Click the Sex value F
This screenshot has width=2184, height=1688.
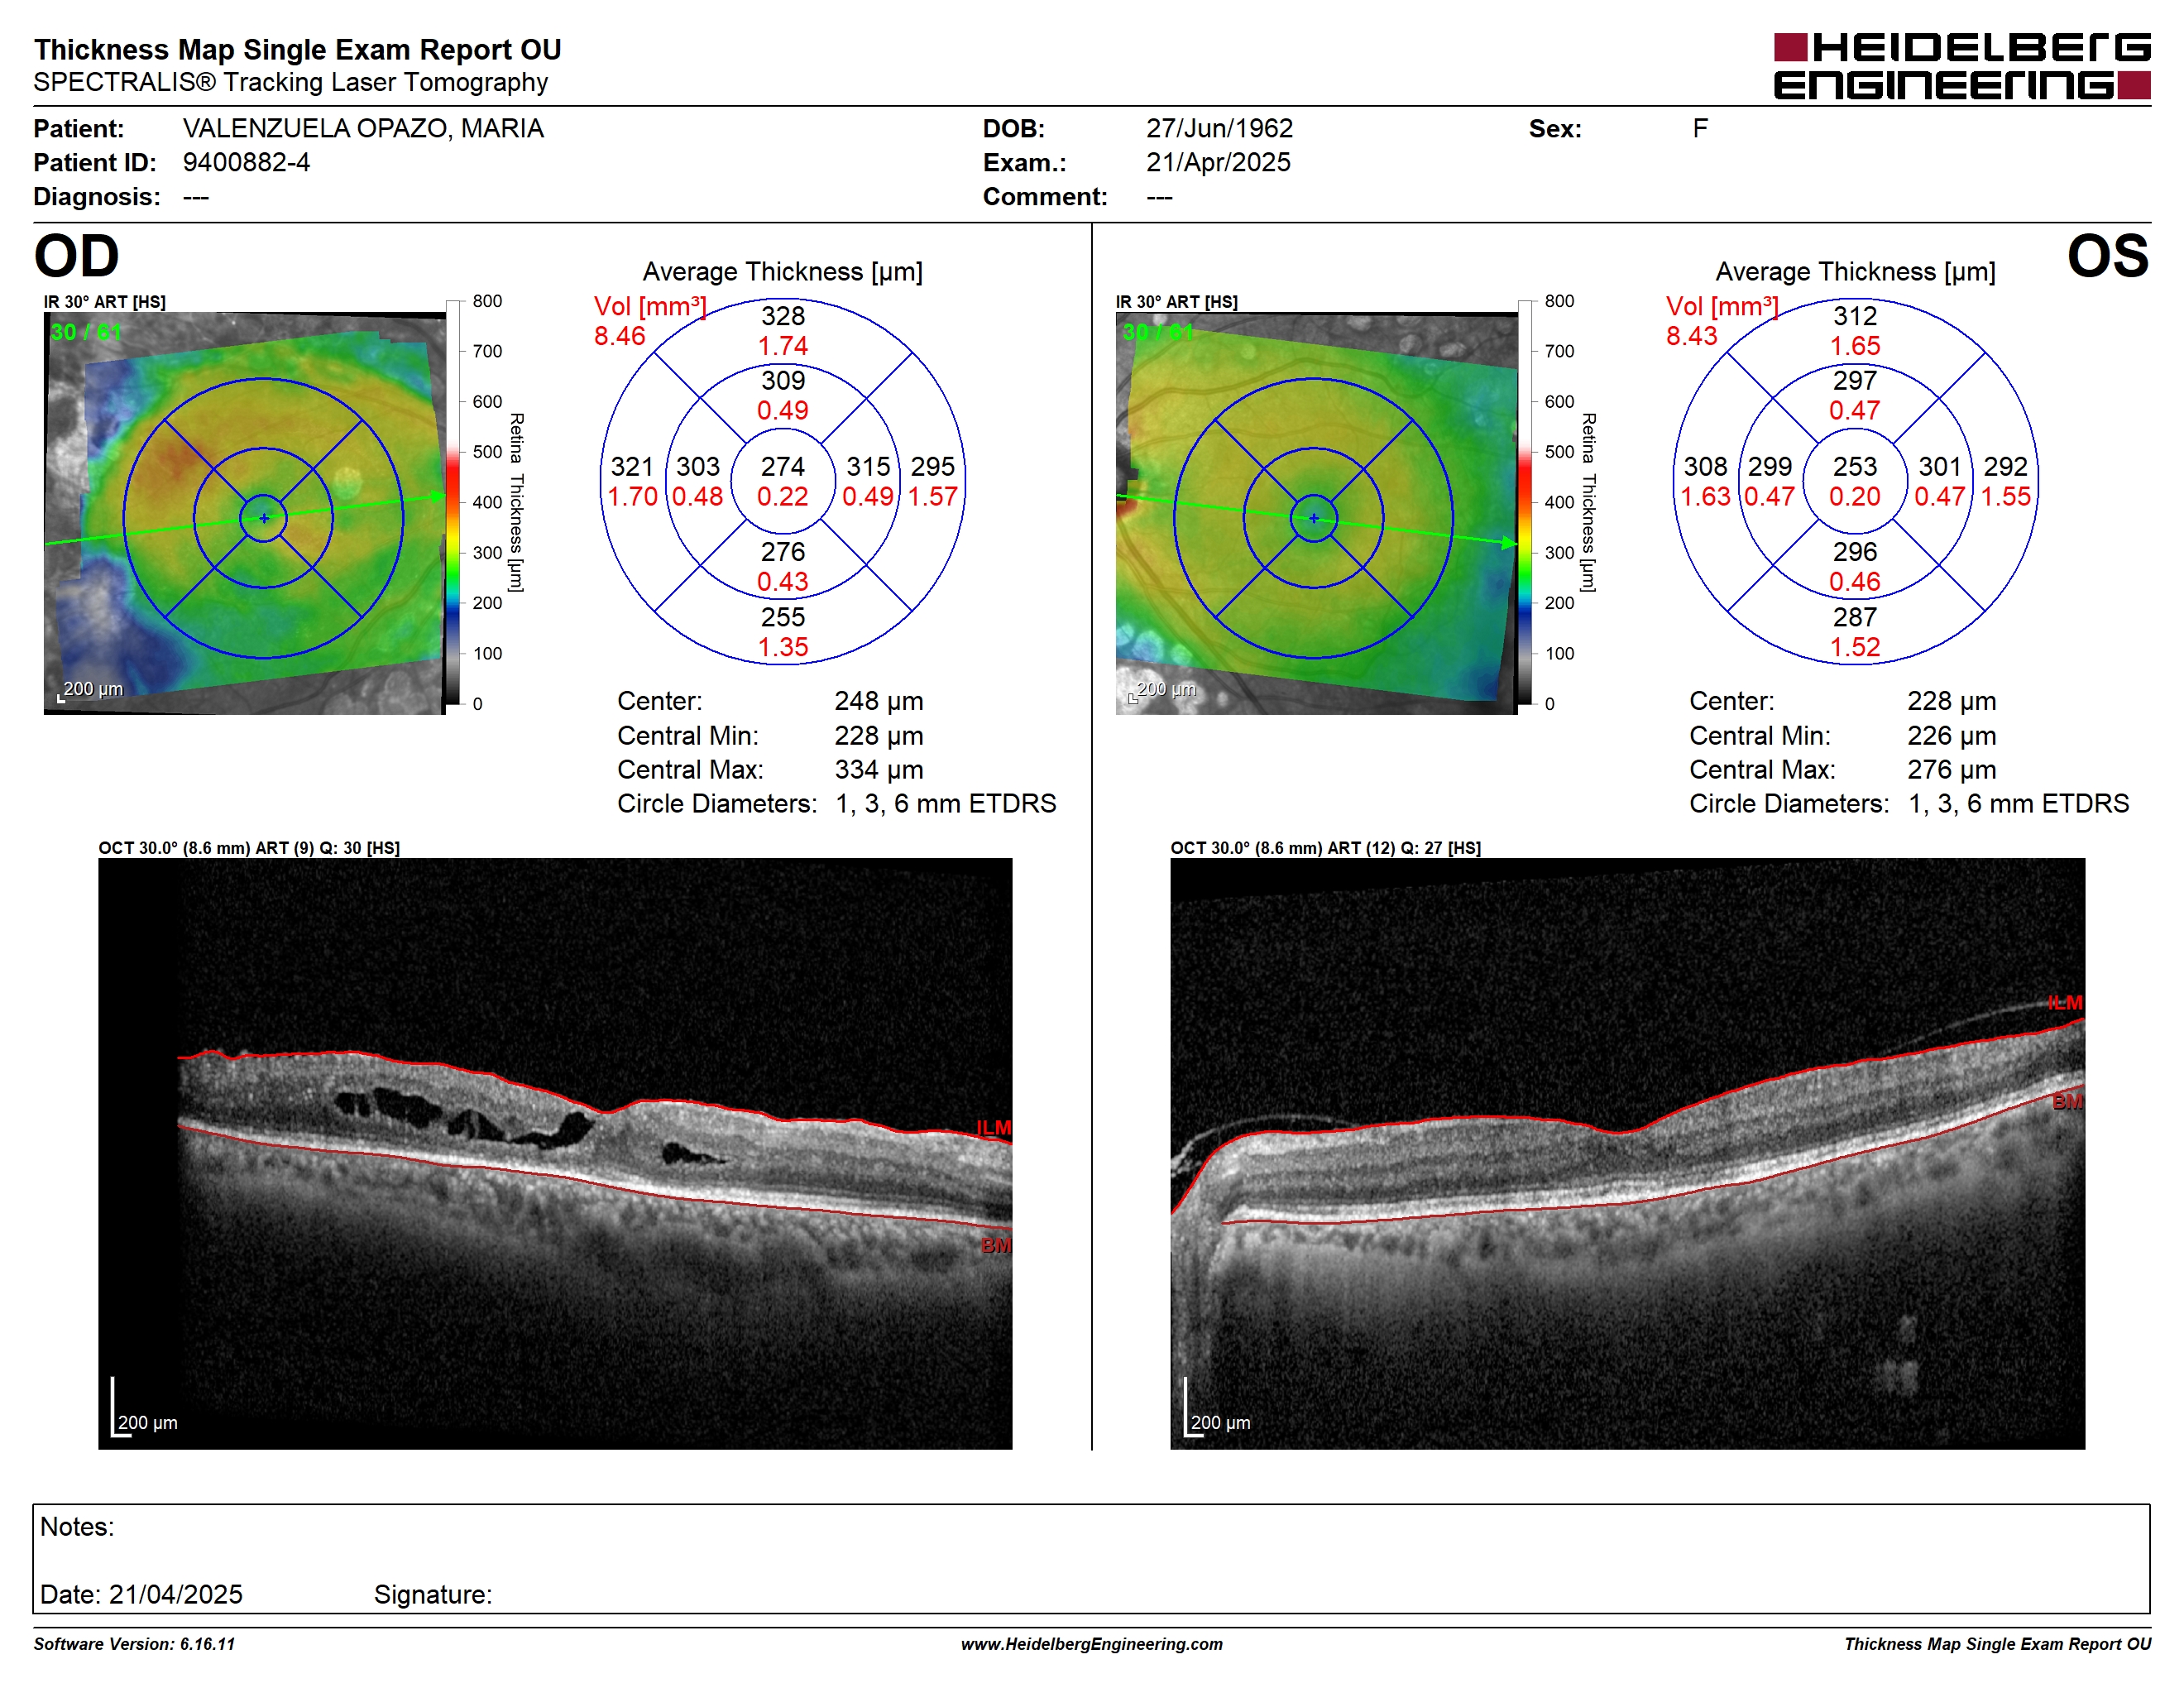pyautogui.click(x=1700, y=128)
